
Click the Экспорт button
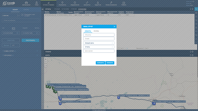point(6,45)
